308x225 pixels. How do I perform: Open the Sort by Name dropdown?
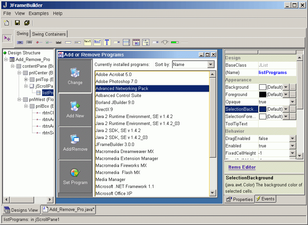211,64
